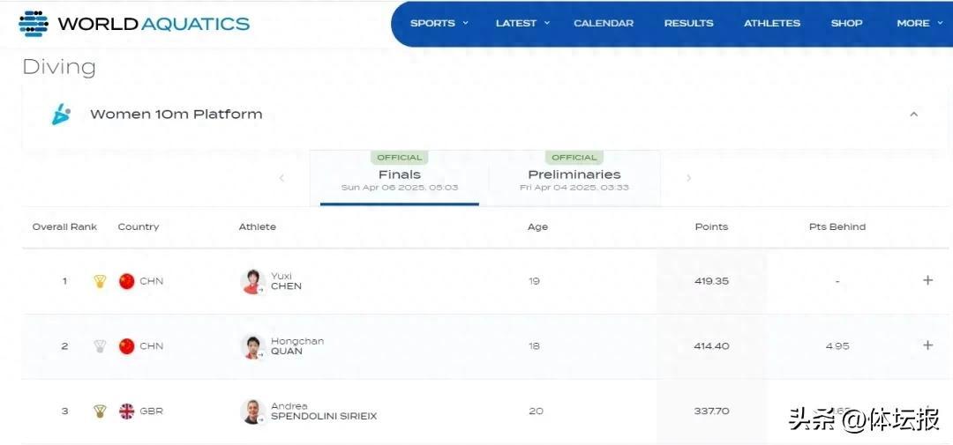Expand Yuxi Chen's row with plus button
This screenshot has height=445, width=953.
click(927, 280)
